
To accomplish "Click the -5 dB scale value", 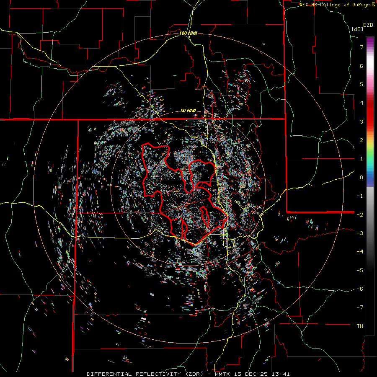I will (360, 270).
